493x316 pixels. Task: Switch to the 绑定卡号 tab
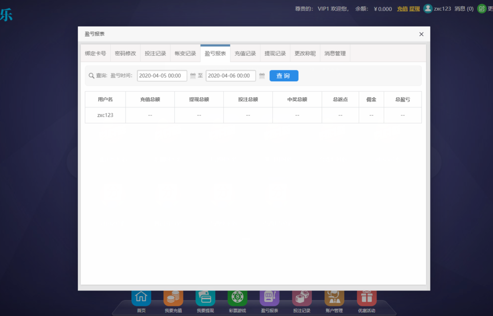point(95,53)
